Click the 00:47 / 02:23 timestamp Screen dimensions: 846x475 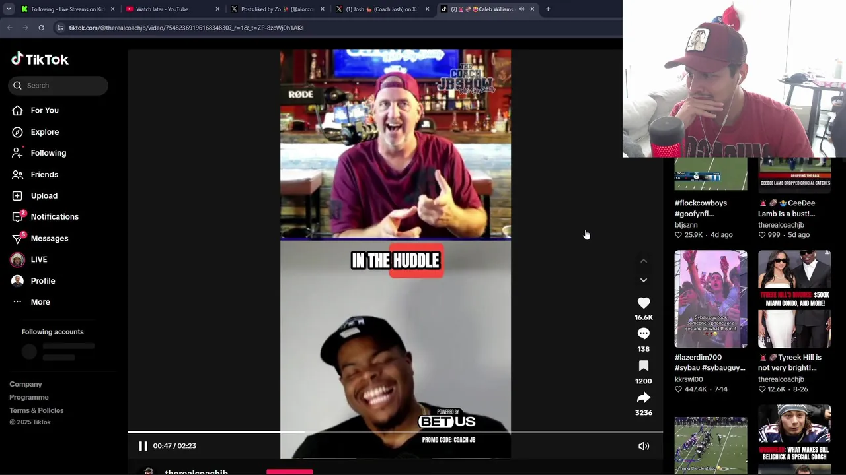point(174,446)
